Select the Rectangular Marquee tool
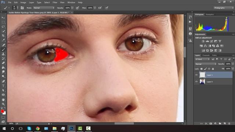235x132 pixels. pos(3,22)
